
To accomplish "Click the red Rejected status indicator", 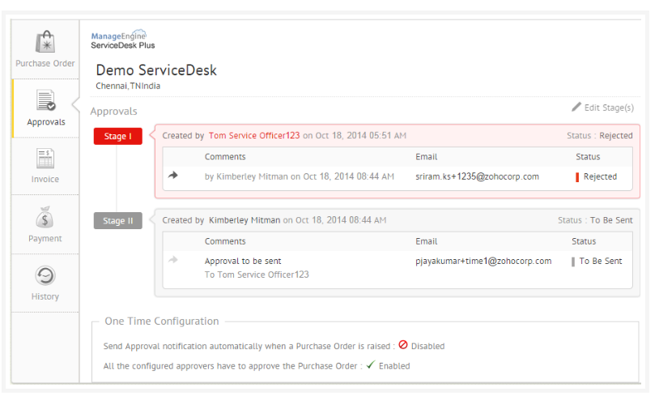I will pos(577,177).
